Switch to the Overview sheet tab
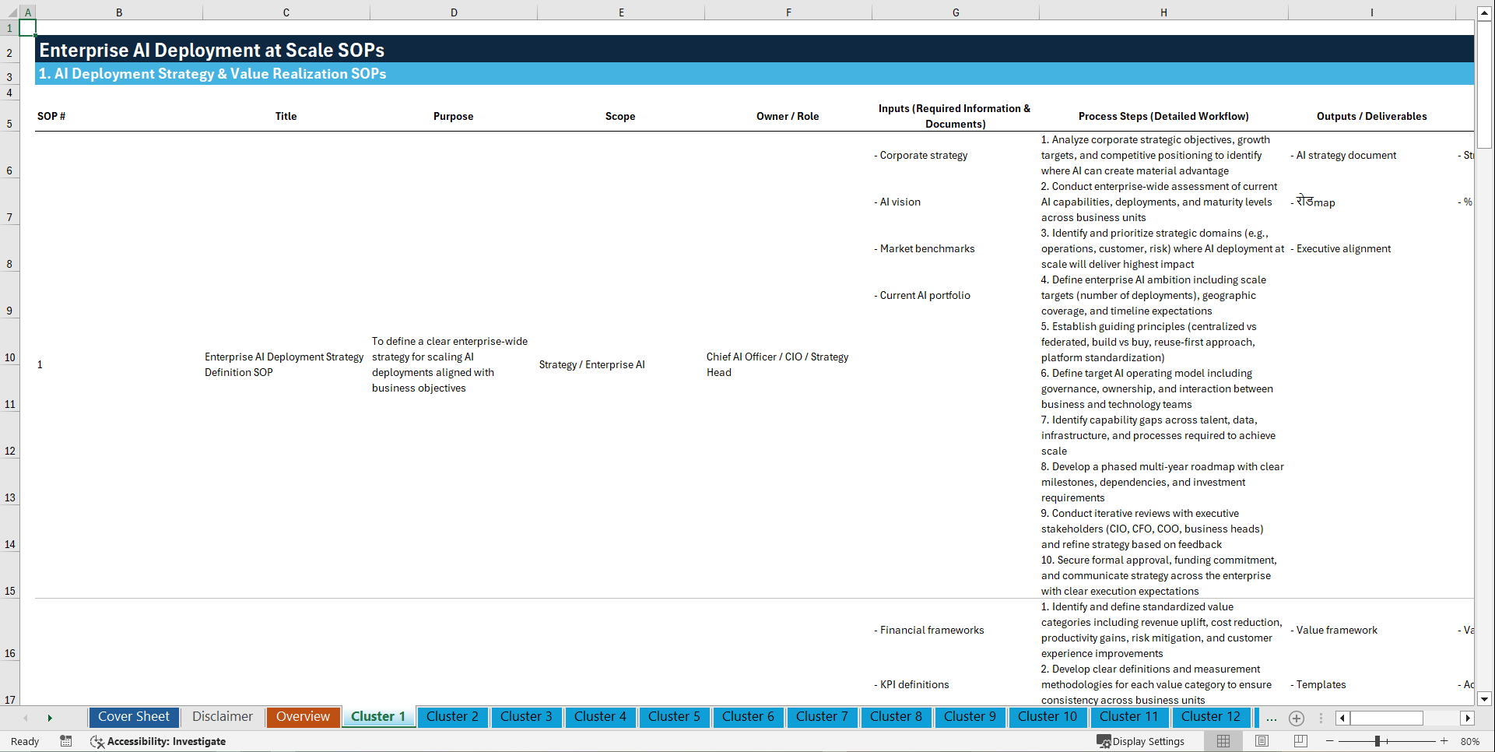The image size is (1495, 752). point(303,716)
